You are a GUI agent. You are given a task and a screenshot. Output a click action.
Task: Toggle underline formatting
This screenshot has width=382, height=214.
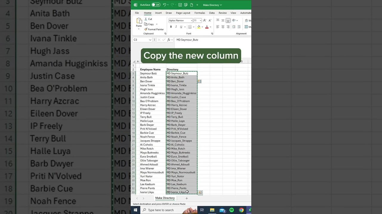tap(181, 27)
